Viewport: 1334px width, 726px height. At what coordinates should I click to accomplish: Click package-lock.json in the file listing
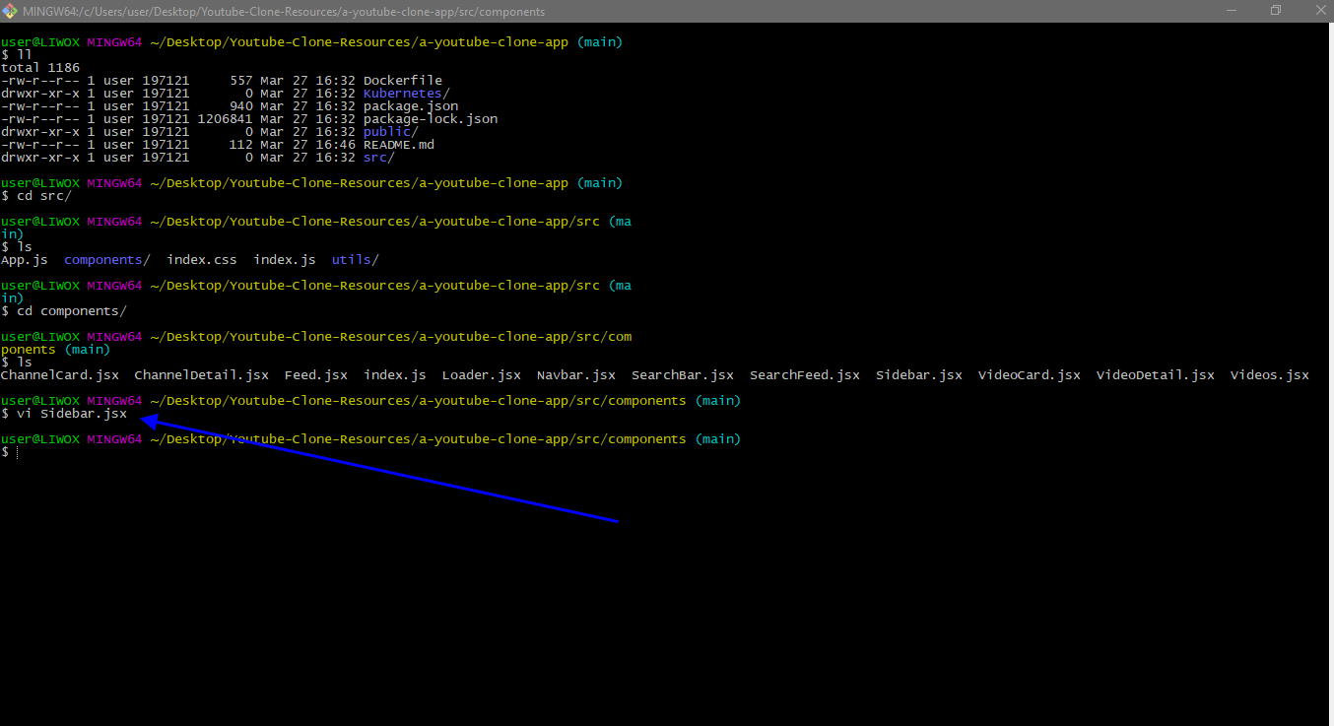[x=430, y=119]
